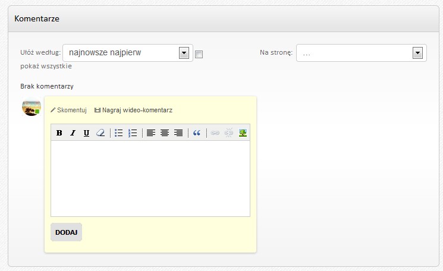Insert a numbered list
Screen dimensions: 443x271
pyautogui.click(x=133, y=133)
